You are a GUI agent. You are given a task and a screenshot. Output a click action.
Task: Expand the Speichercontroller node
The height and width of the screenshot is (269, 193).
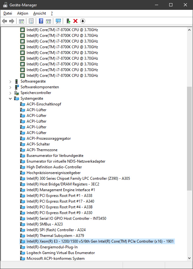click(10, 93)
